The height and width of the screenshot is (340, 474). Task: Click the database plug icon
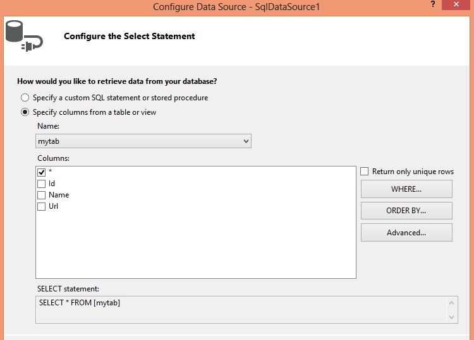tap(24, 35)
